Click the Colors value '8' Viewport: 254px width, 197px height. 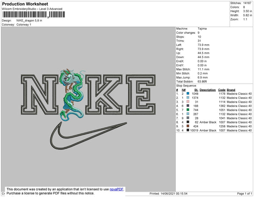pos(244,7)
